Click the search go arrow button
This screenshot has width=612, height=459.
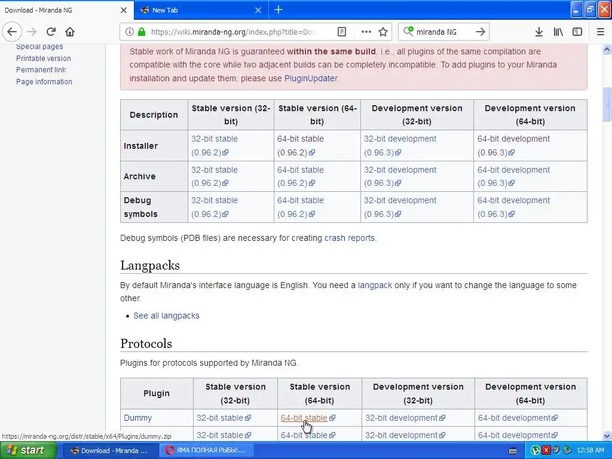point(481,32)
